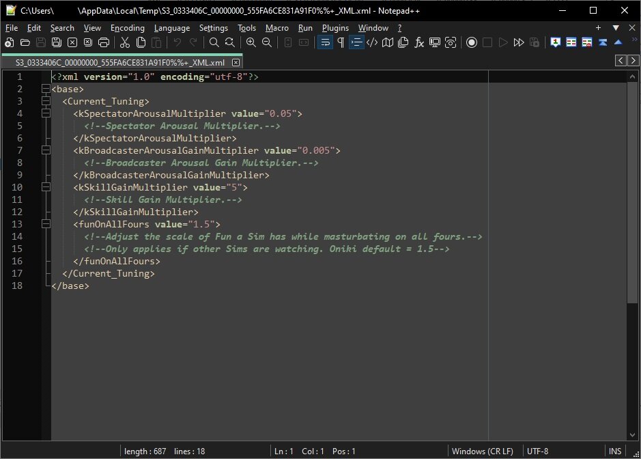Open the ? help menu
Screen dimensions: 641x459
[399, 28]
